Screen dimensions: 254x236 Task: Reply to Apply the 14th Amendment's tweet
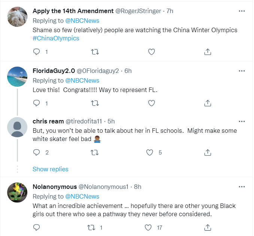click(36, 52)
